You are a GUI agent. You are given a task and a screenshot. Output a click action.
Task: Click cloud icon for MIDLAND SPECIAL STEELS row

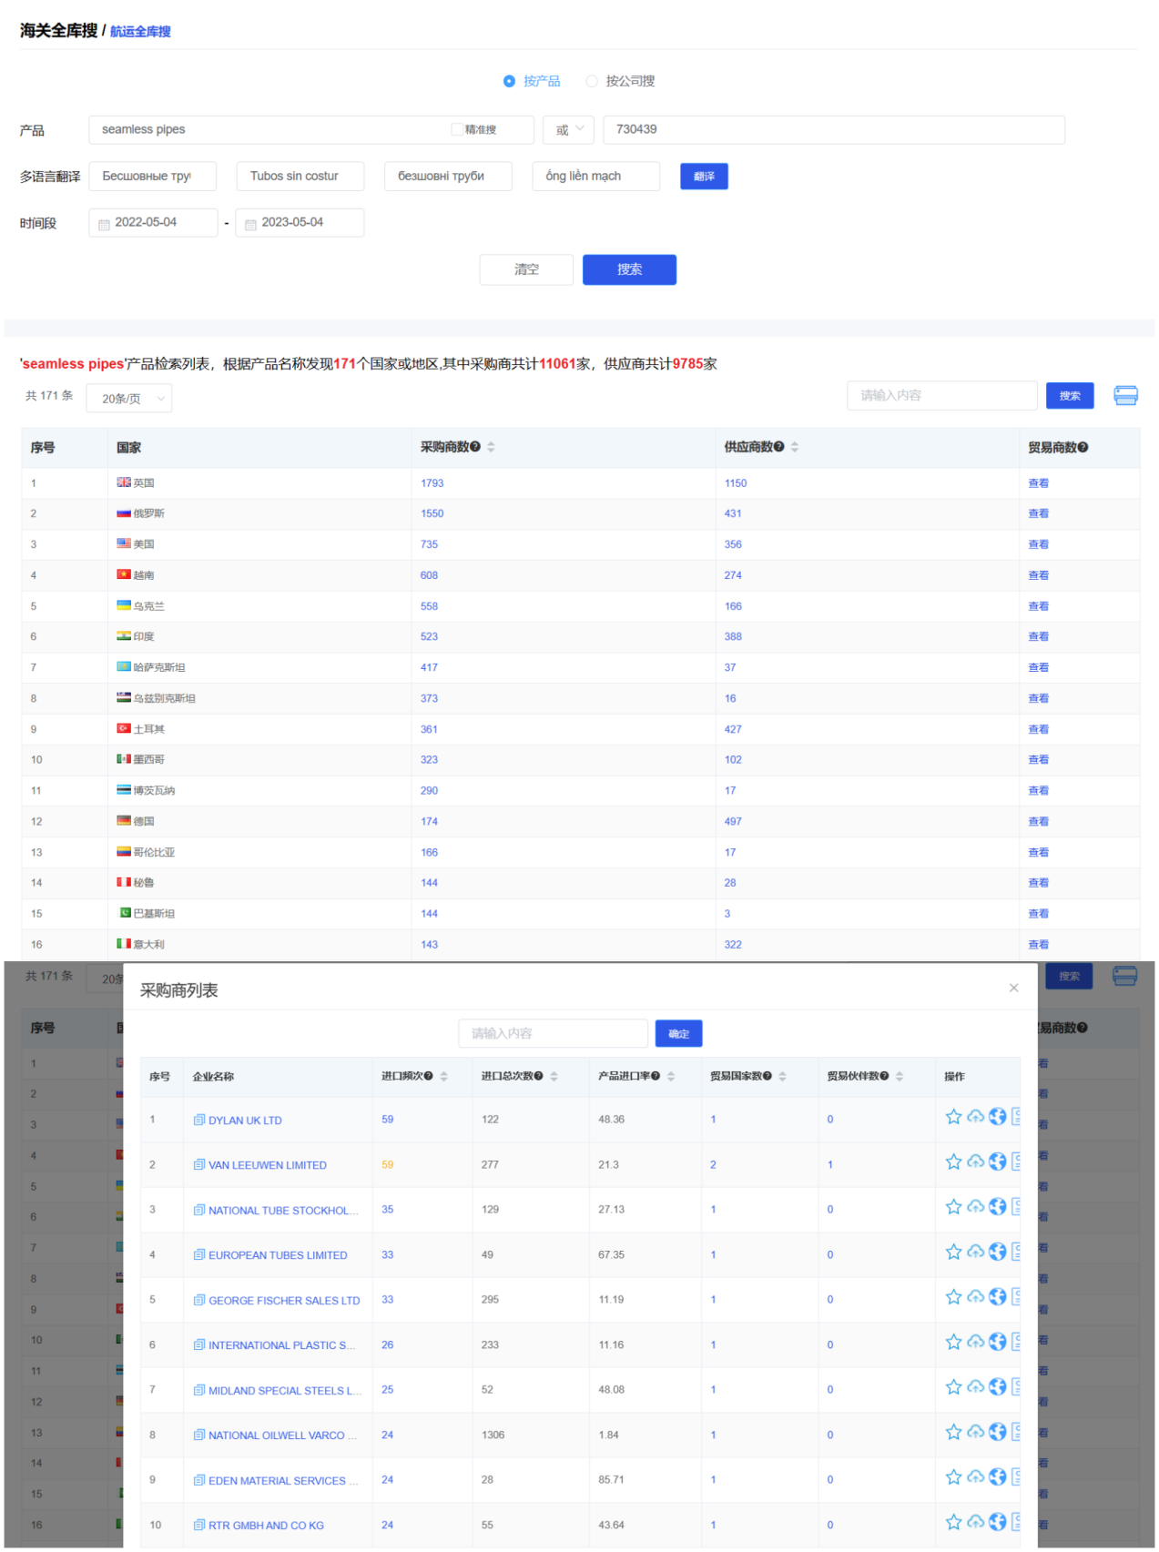975,1387
